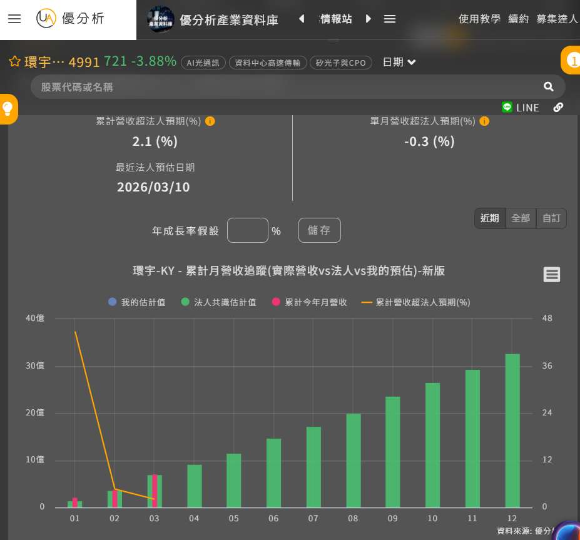This screenshot has height=540, width=580.
Task: Click info icon beside 累計營收超法人預期
Action: (x=210, y=121)
